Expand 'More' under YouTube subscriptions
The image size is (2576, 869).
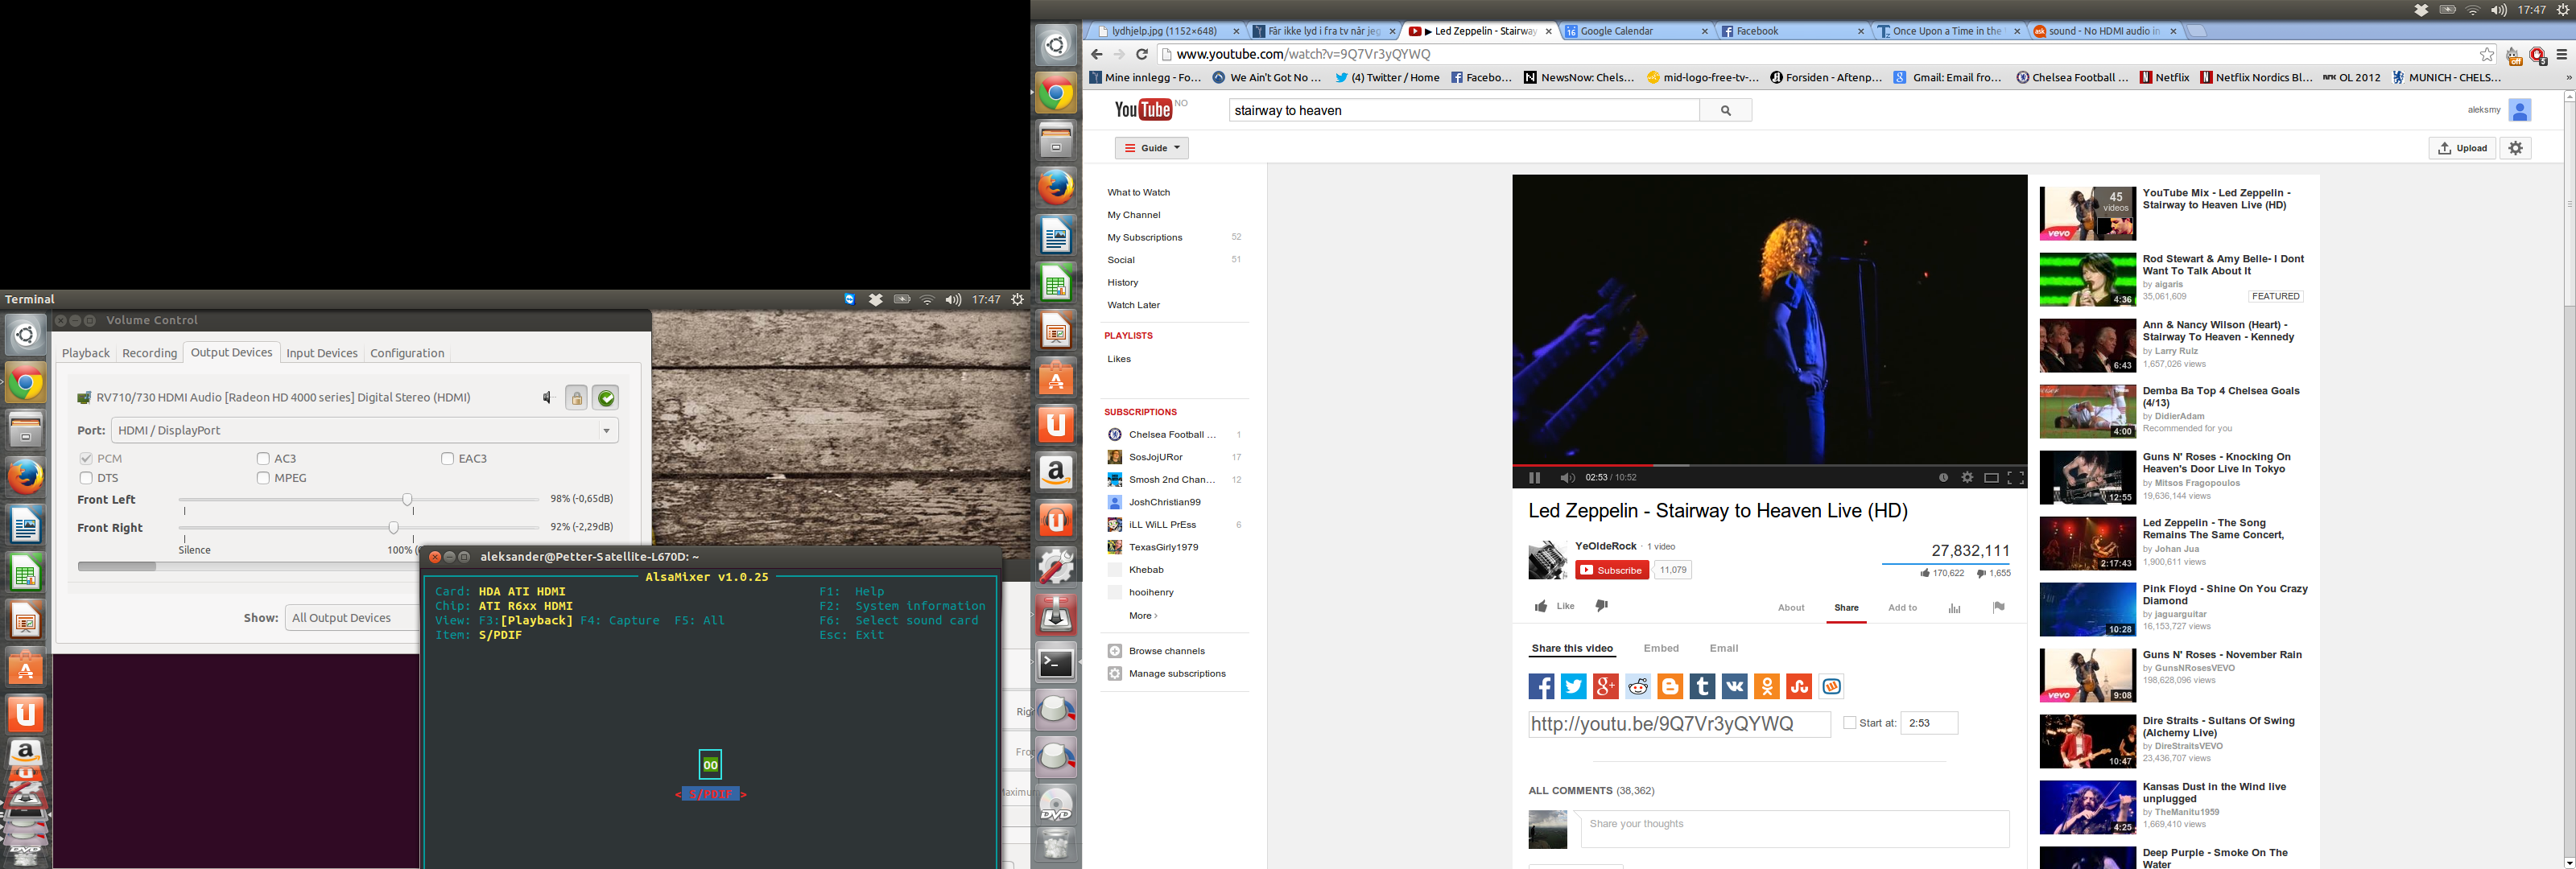pyautogui.click(x=1143, y=616)
